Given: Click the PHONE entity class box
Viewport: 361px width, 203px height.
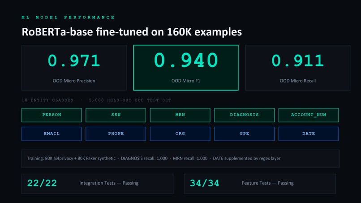Looking at the screenshot, I should (x=116, y=134).
